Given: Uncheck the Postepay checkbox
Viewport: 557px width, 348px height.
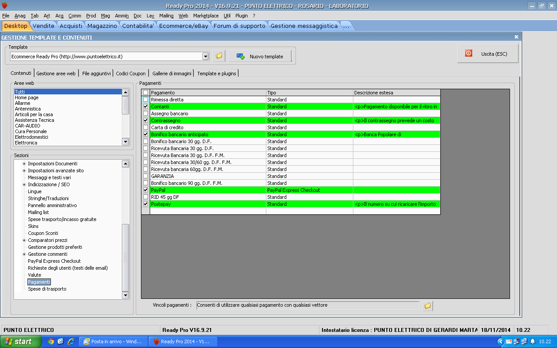Looking at the screenshot, I should [x=145, y=204].
